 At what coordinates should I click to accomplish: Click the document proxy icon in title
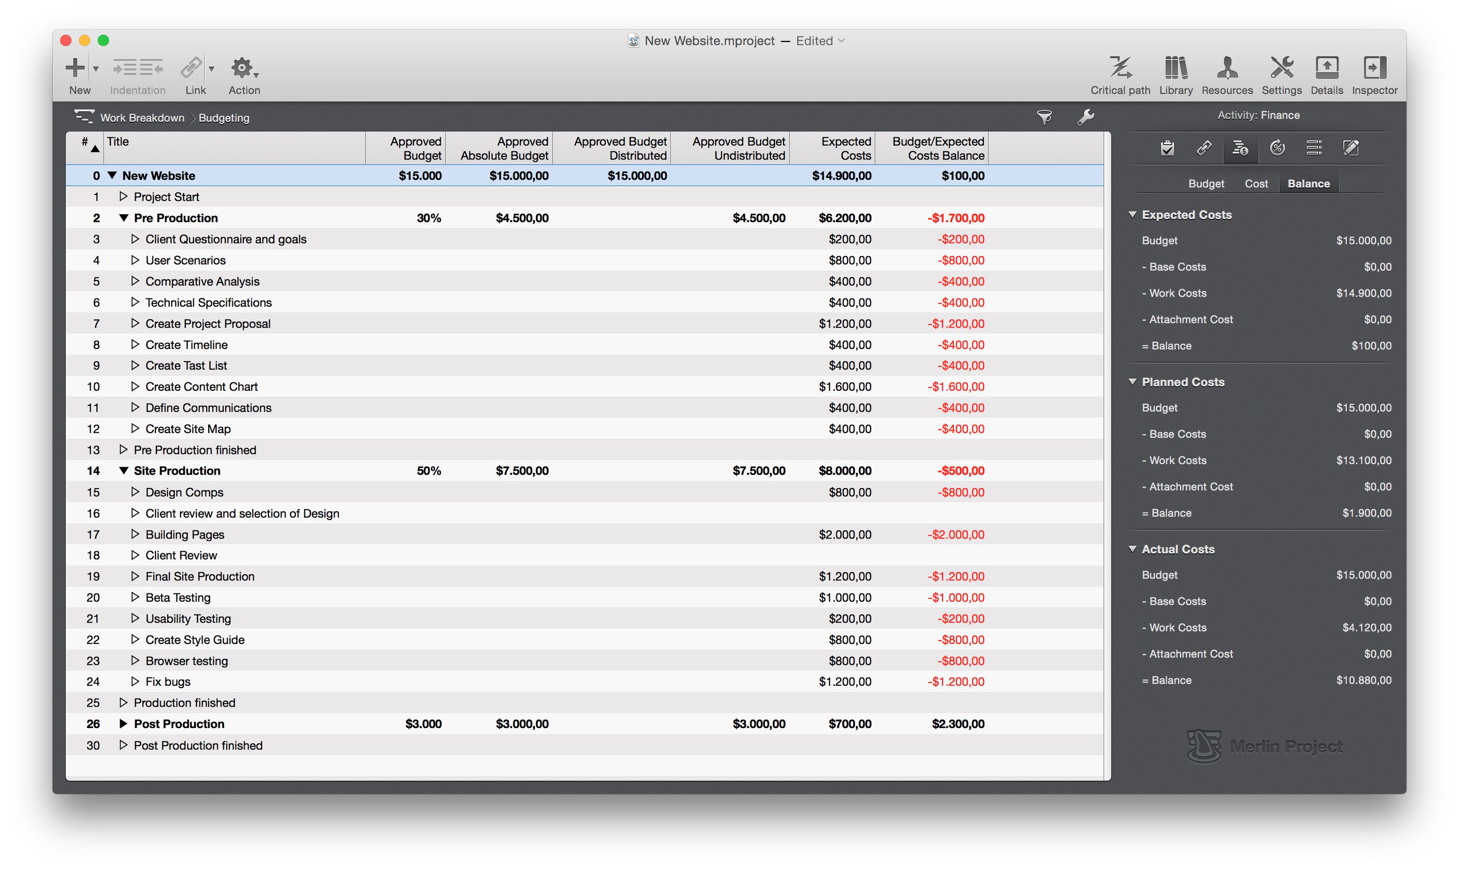[633, 41]
